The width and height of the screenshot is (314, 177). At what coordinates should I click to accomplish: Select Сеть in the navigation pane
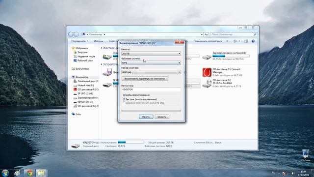coord(78,114)
